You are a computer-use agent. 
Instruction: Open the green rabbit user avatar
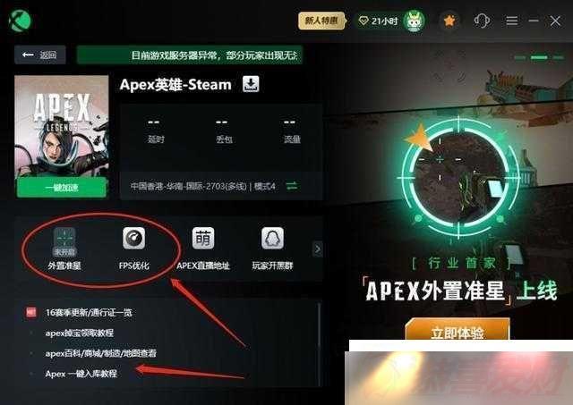414,21
